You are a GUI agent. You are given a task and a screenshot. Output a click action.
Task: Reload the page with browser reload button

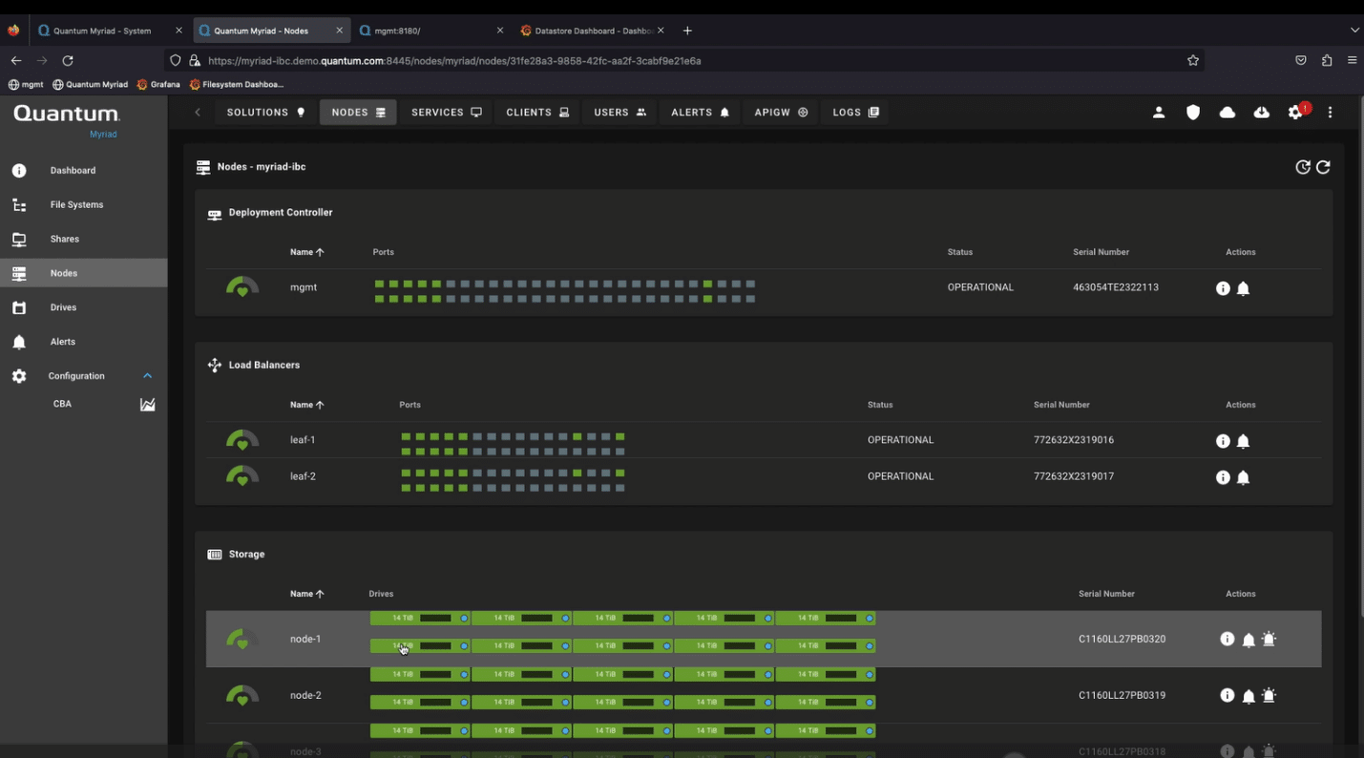tap(68, 60)
